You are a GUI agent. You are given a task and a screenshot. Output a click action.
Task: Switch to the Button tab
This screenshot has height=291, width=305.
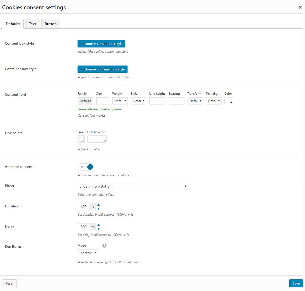point(50,24)
